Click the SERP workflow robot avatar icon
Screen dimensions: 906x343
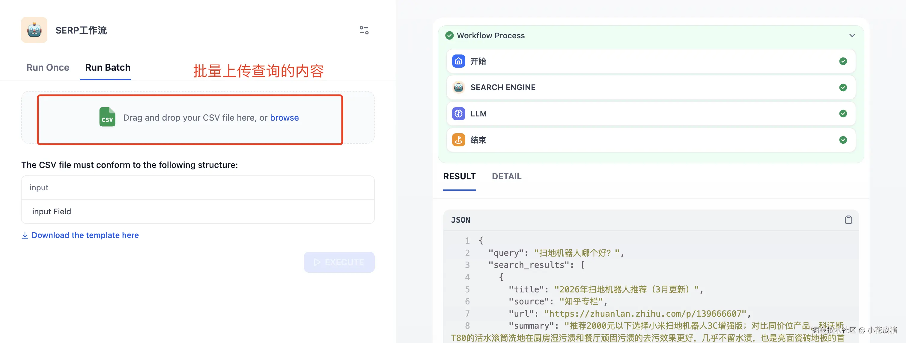tap(34, 30)
